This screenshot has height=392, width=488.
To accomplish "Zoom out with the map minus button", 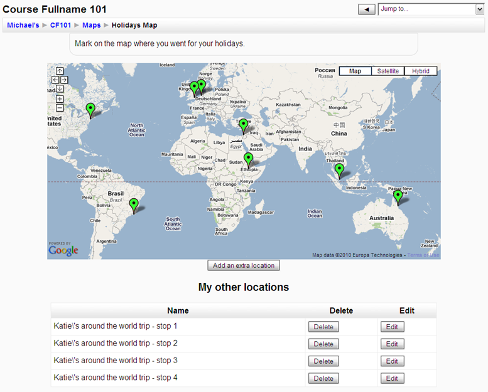I will [60, 108].
